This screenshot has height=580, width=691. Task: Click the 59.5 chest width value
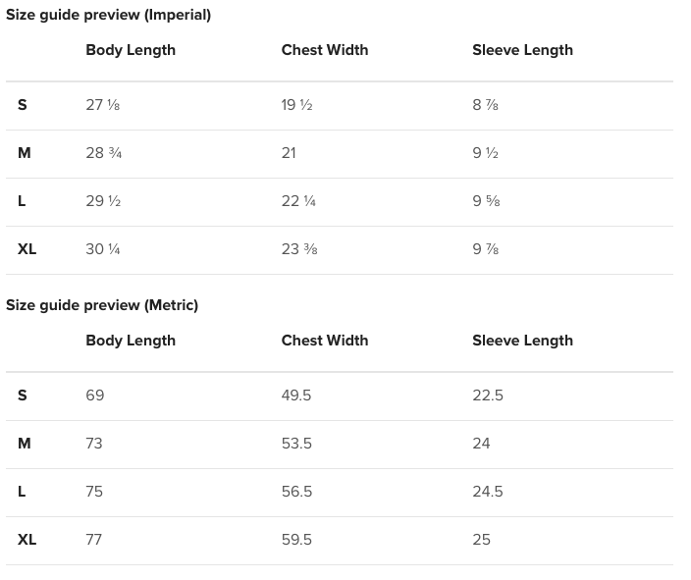pyautogui.click(x=296, y=540)
